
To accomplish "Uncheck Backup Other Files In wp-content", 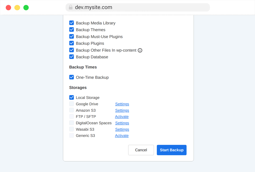I will [x=71, y=50].
